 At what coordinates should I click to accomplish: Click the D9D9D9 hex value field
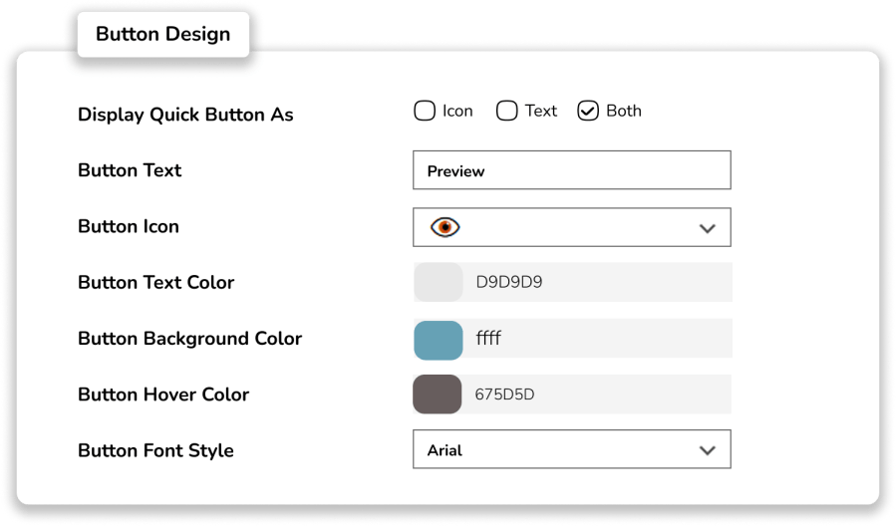coord(598,282)
